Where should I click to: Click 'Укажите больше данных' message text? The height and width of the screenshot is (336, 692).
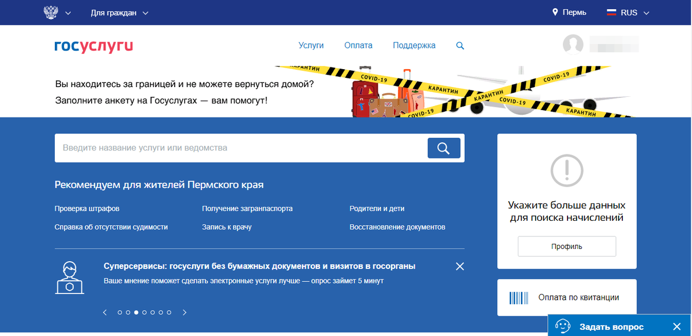(x=567, y=212)
